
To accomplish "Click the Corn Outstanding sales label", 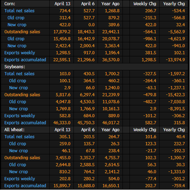I will (x=22, y=32).
